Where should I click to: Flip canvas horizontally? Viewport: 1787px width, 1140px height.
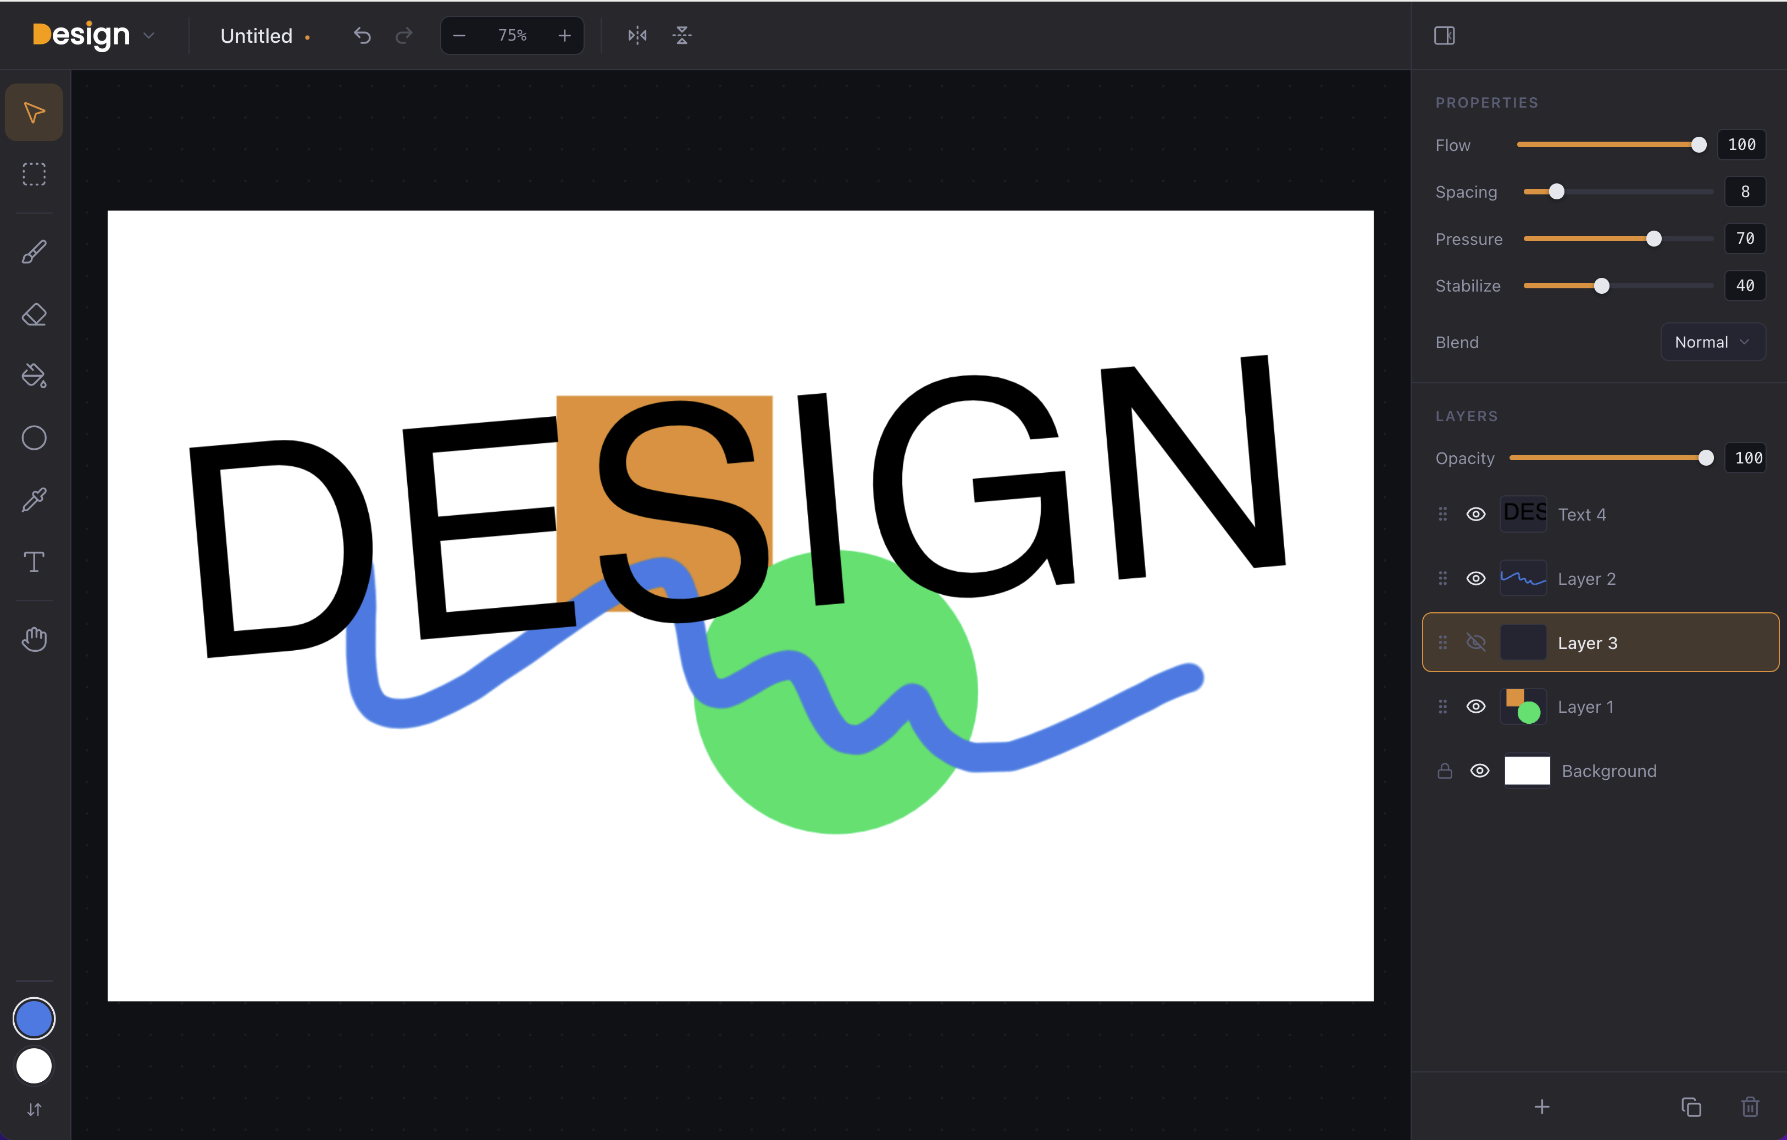637,36
